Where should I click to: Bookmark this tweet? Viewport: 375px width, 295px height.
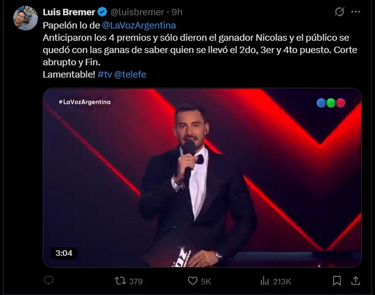click(337, 281)
